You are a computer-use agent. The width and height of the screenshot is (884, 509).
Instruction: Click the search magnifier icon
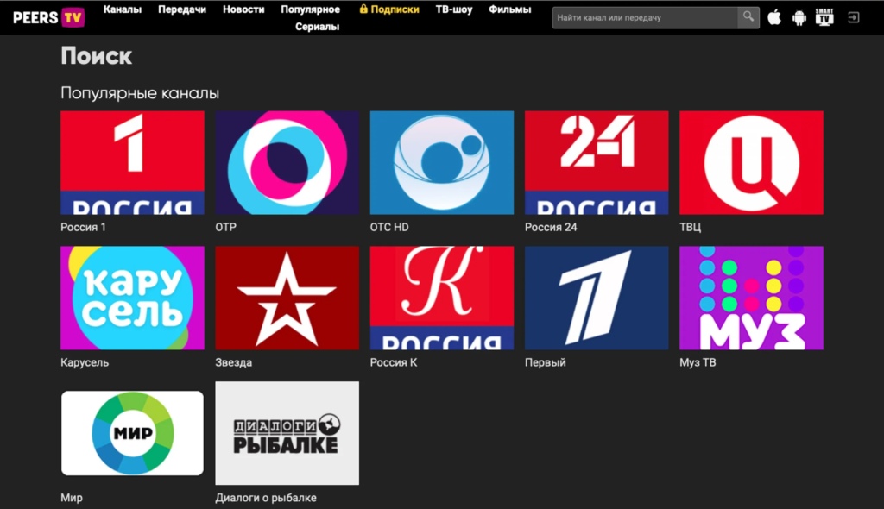(748, 17)
